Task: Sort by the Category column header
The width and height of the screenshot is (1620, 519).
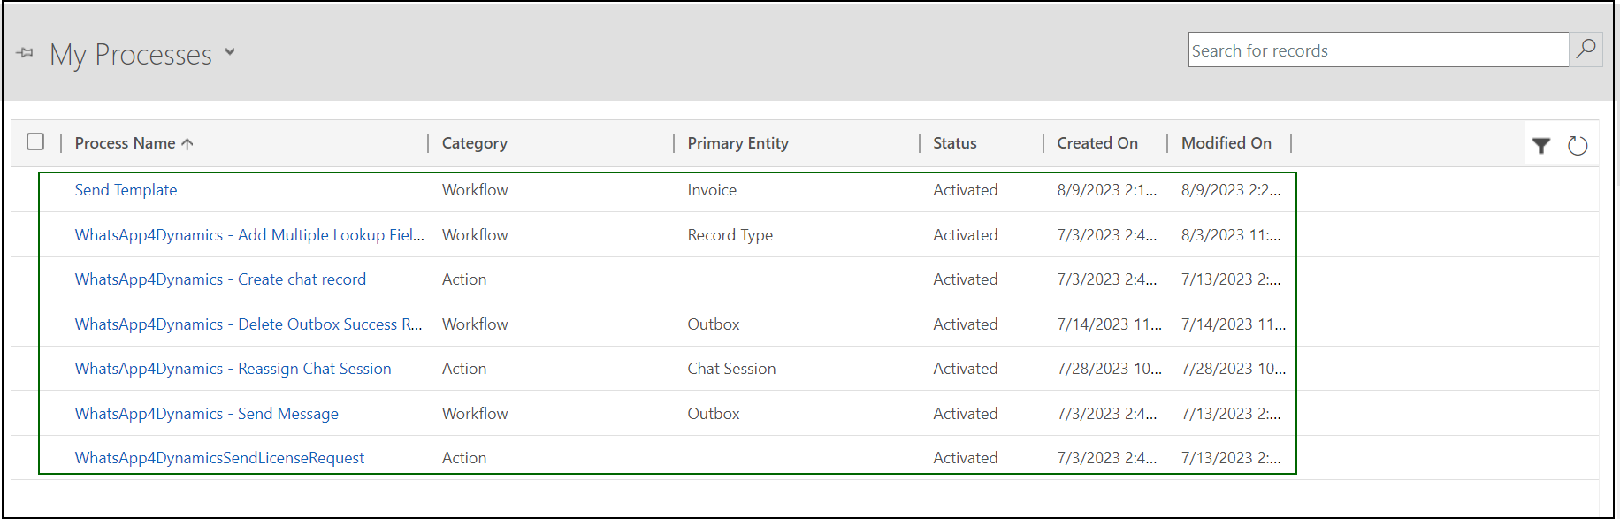Action: click(475, 143)
